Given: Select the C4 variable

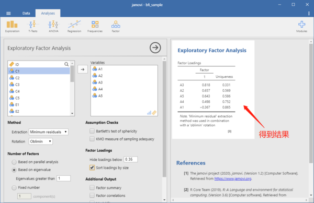Looking at the screenshot, I should pyautogui.click(x=39, y=91).
